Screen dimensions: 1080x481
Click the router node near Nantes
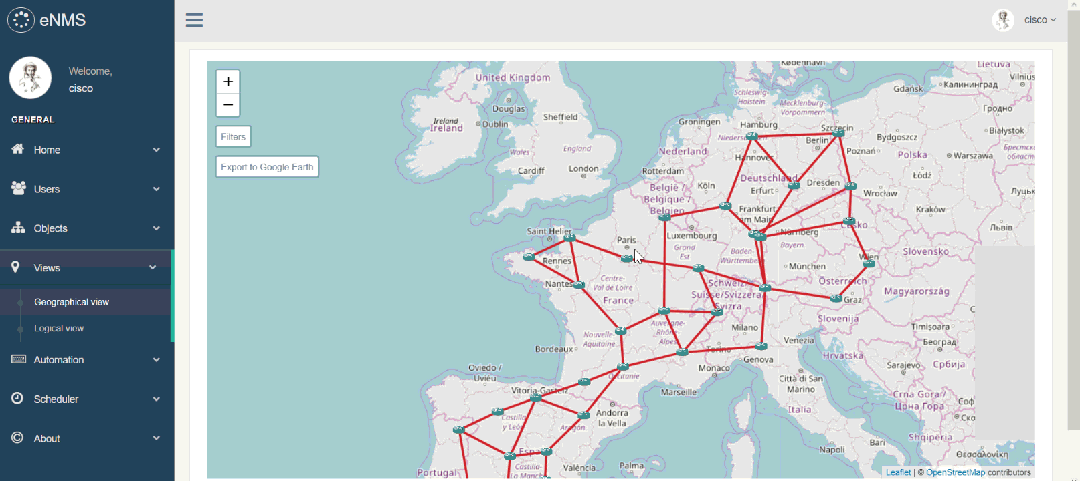click(579, 285)
